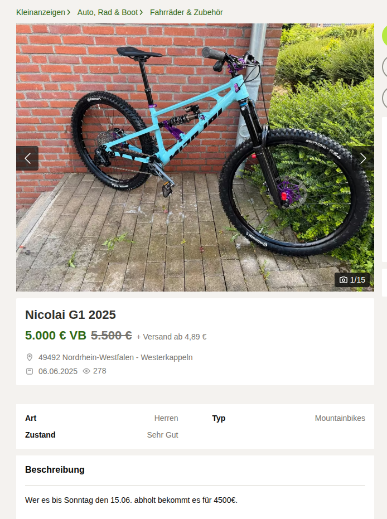Open shipping info Versand ab 4,89 €
The image size is (387, 519).
172,337
